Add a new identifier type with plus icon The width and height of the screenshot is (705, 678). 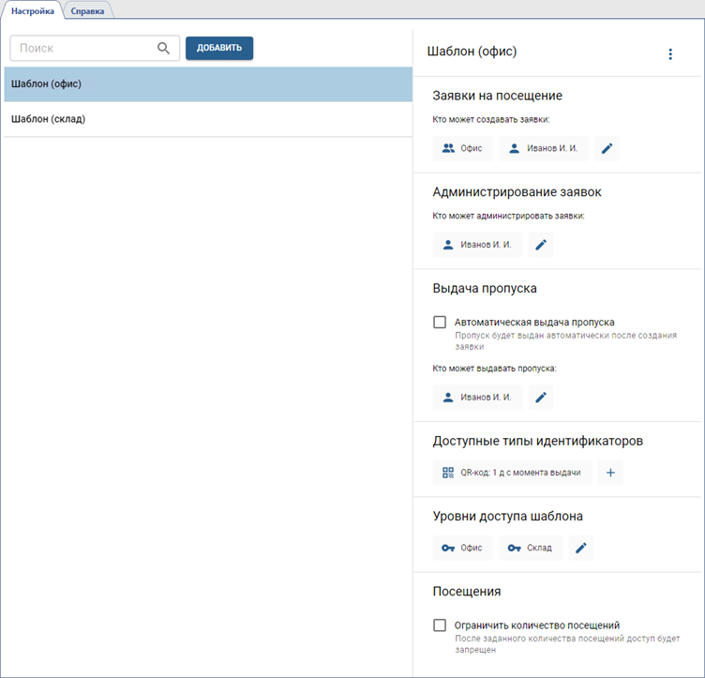click(x=610, y=473)
